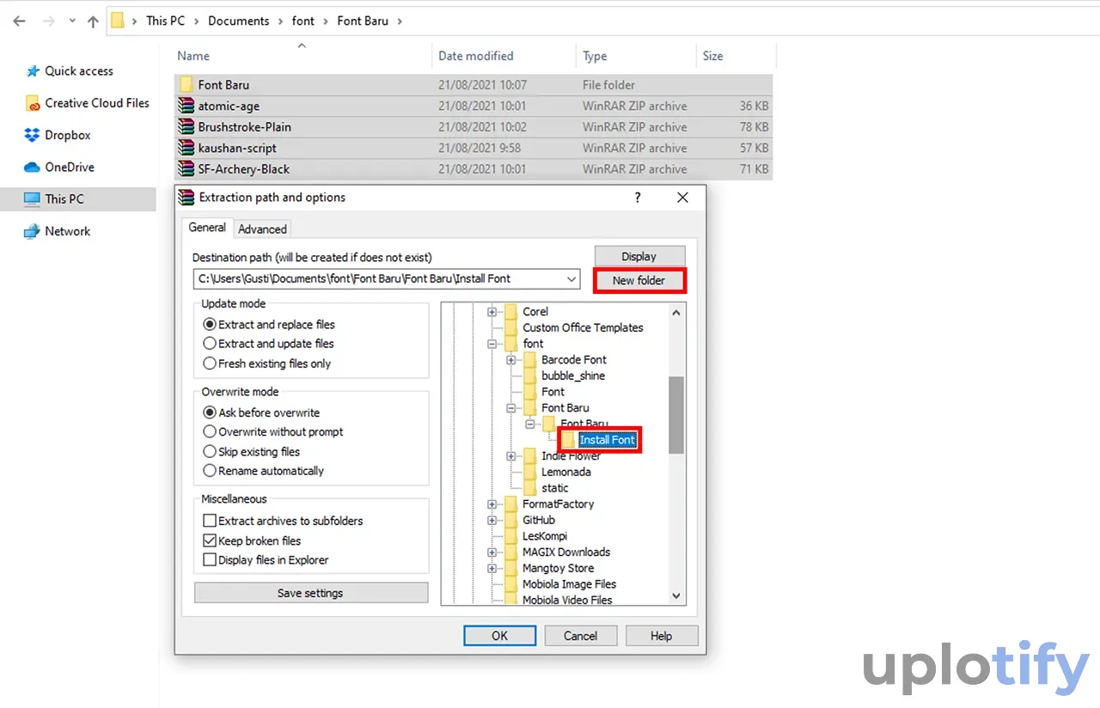Collapse the font tree node
The height and width of the screenshot is (708, 1100).
tap(492, 344)
